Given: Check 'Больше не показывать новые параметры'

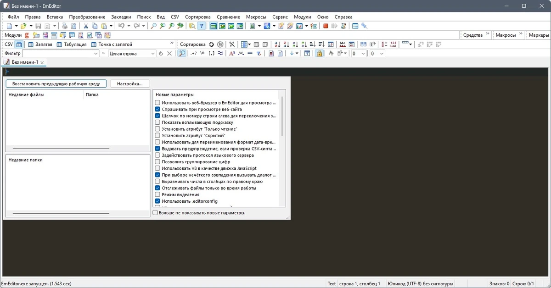Looking at the screenshot, I should coord(155,213).
